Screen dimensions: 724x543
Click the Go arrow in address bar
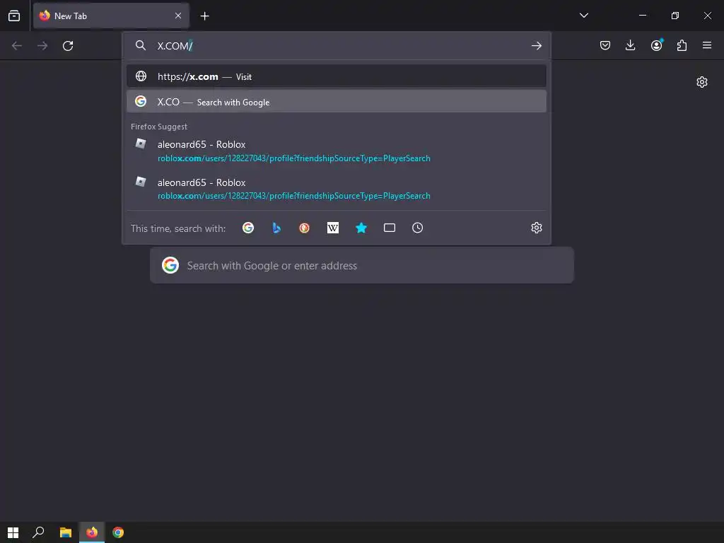(x=536, y=46)
